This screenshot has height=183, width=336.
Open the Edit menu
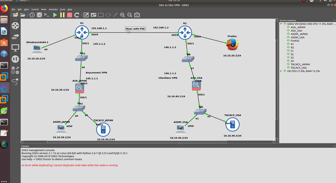click(x=20, y=9)
